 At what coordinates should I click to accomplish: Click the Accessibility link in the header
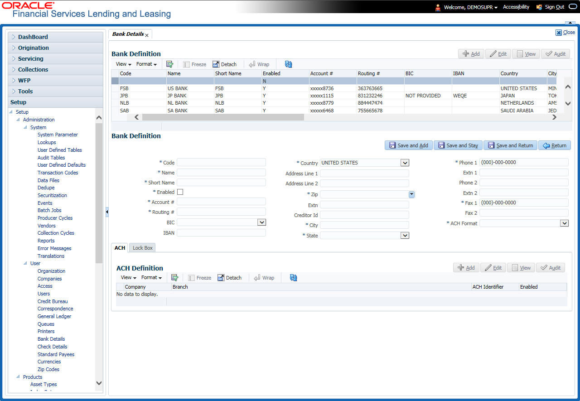click(516, 7)
